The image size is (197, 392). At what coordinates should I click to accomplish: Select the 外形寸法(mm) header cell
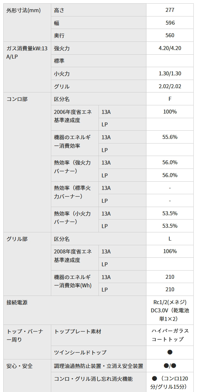(x=24, y=10)
